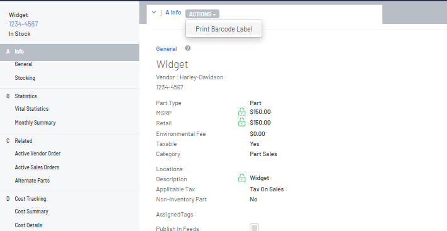Collapse the header chevron beside A Info
447x231 pixels.
pyautogui.click(x=154, y=13)
